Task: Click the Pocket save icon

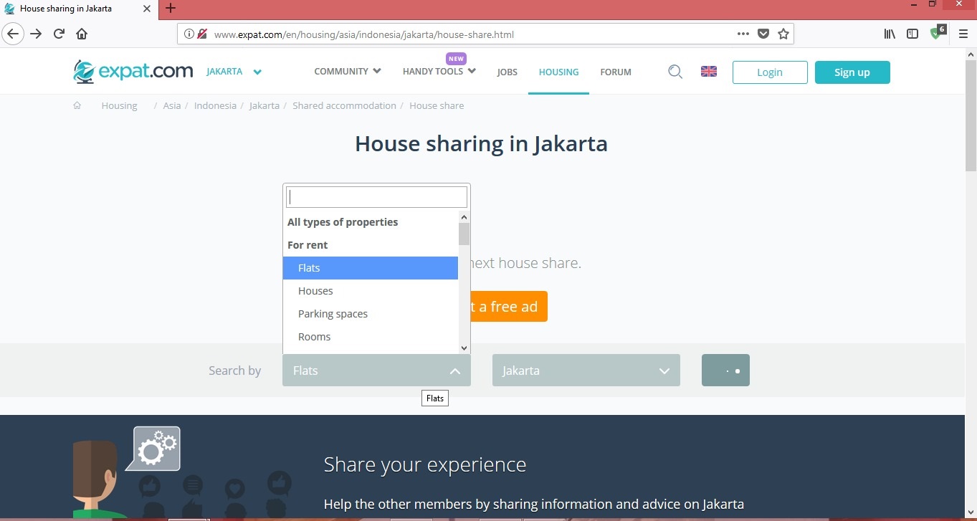Action: pyautogui.click(x=763, y=34)
